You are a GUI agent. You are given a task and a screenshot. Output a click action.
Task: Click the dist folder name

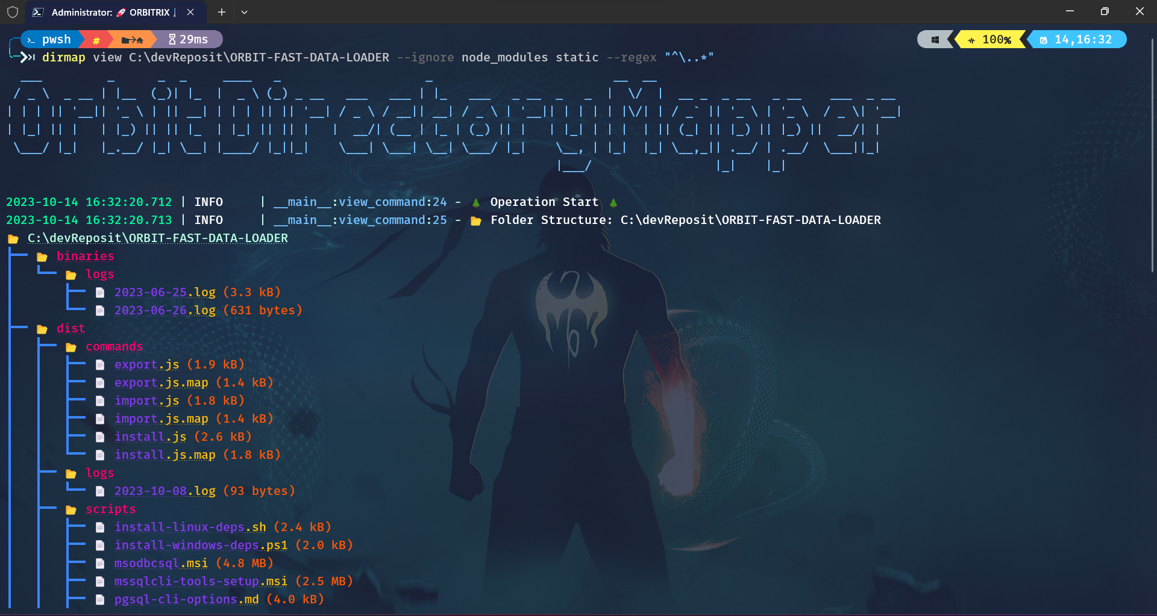pyautogui.click(x=71, y=328)
